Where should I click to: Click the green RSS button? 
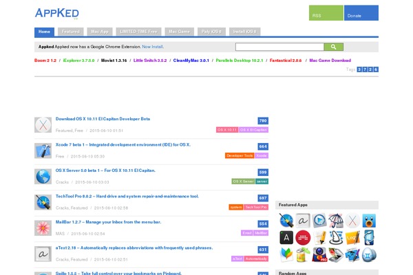(x=326, y=13)
